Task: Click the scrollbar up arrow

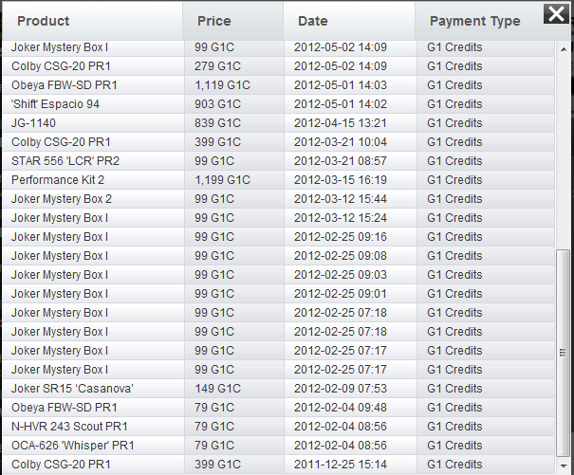Action: pyautogui.click(x=564, y=49)
